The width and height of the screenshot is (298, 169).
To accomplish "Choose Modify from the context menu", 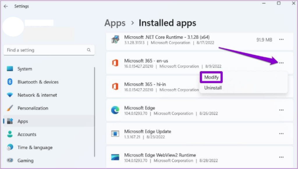I will (211, 77).
